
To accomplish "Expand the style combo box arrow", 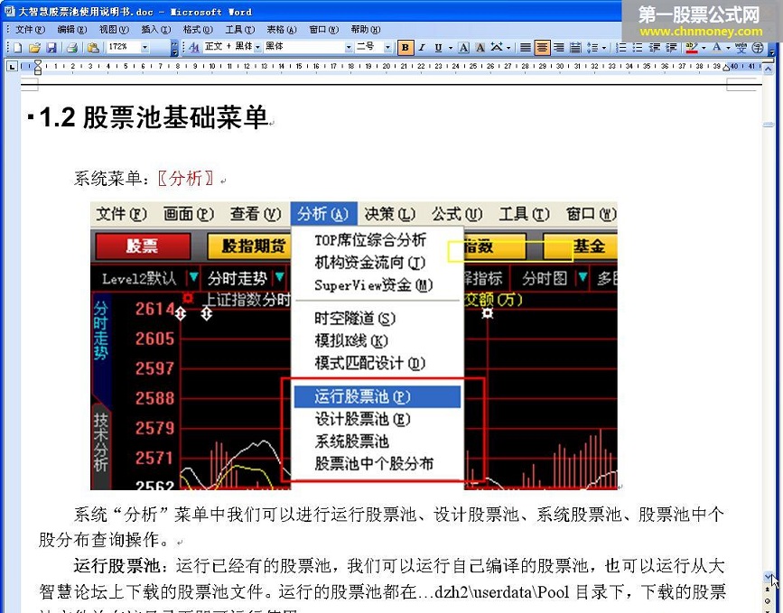I will pos(258,48).
